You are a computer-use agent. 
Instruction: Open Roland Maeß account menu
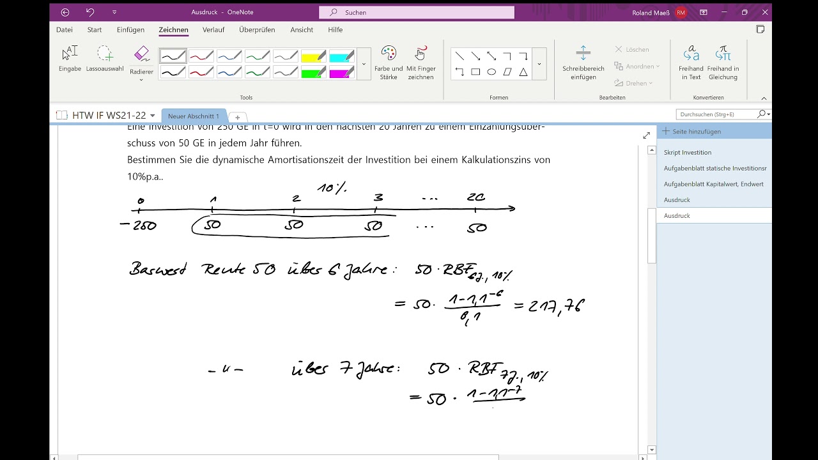[x=659, y=12]
